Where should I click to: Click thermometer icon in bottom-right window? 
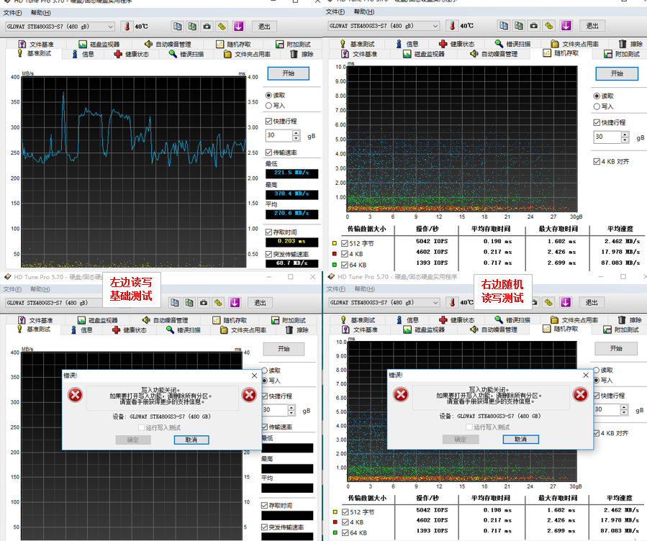(452, 302)
